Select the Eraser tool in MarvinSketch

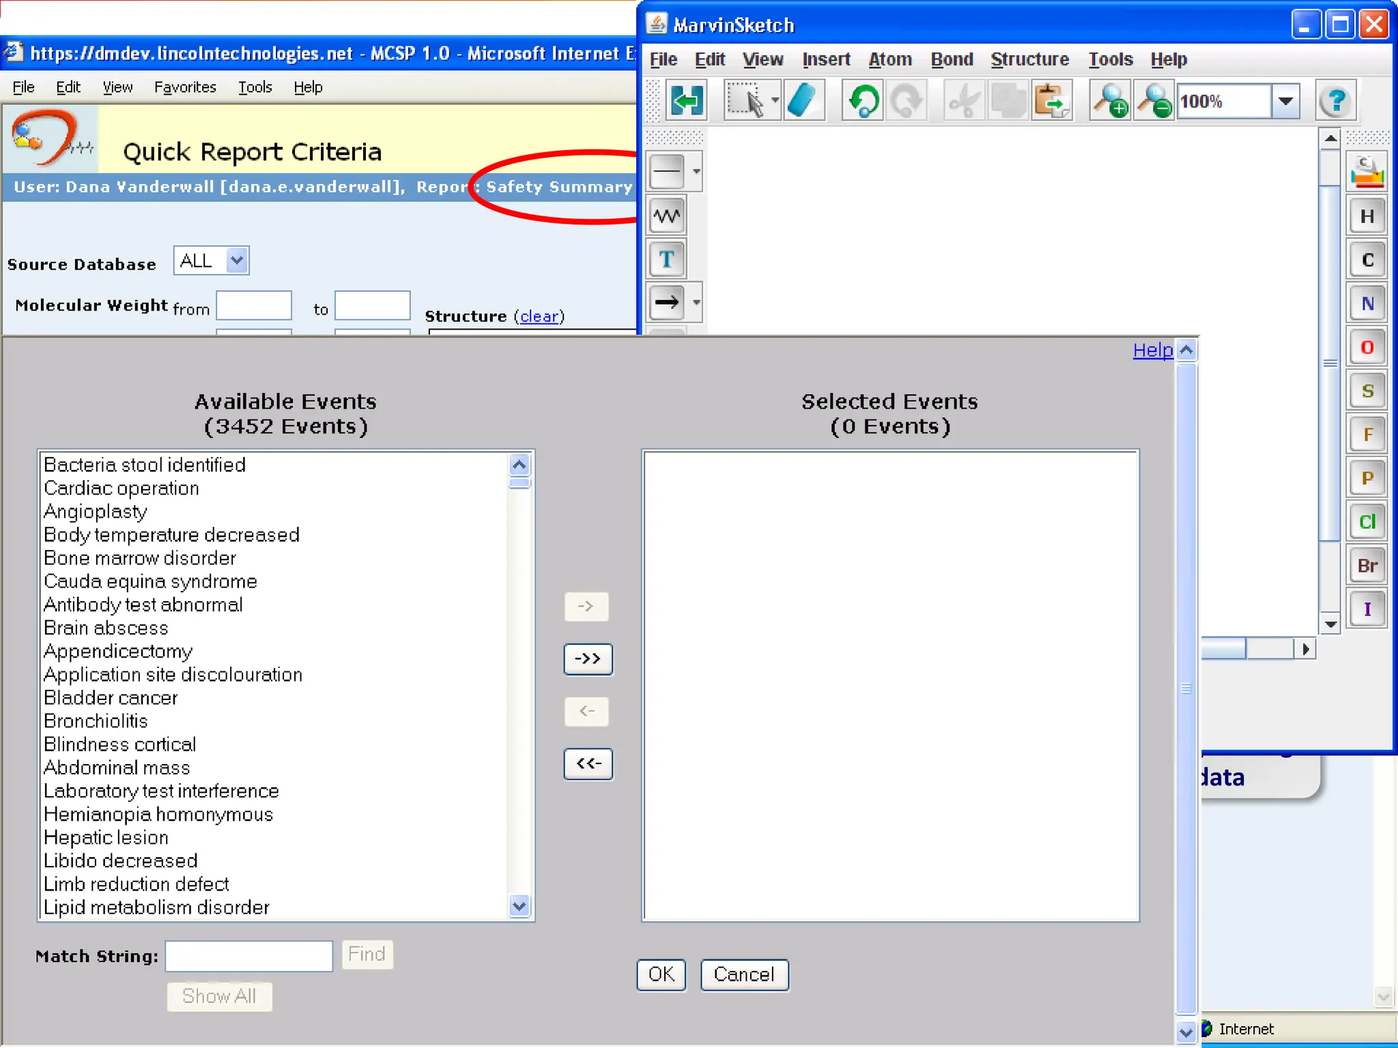pyautogui.click(x=802, y=101)
